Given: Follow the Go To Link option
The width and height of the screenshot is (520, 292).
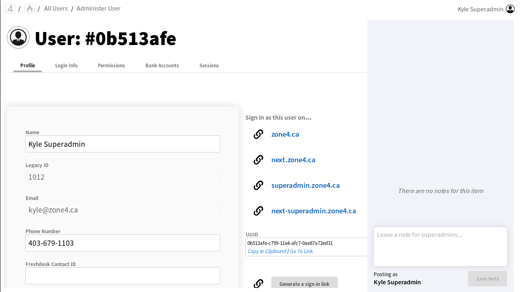Looking at the screenshot, I should [301, 251].
